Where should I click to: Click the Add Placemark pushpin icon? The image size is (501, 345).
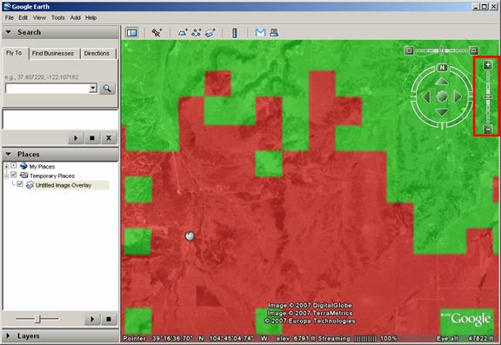pos(157,32)
